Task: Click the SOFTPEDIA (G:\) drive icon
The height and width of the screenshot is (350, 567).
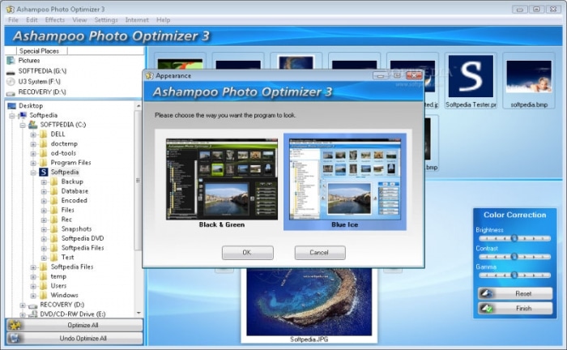Action: [x=11, y=72]
